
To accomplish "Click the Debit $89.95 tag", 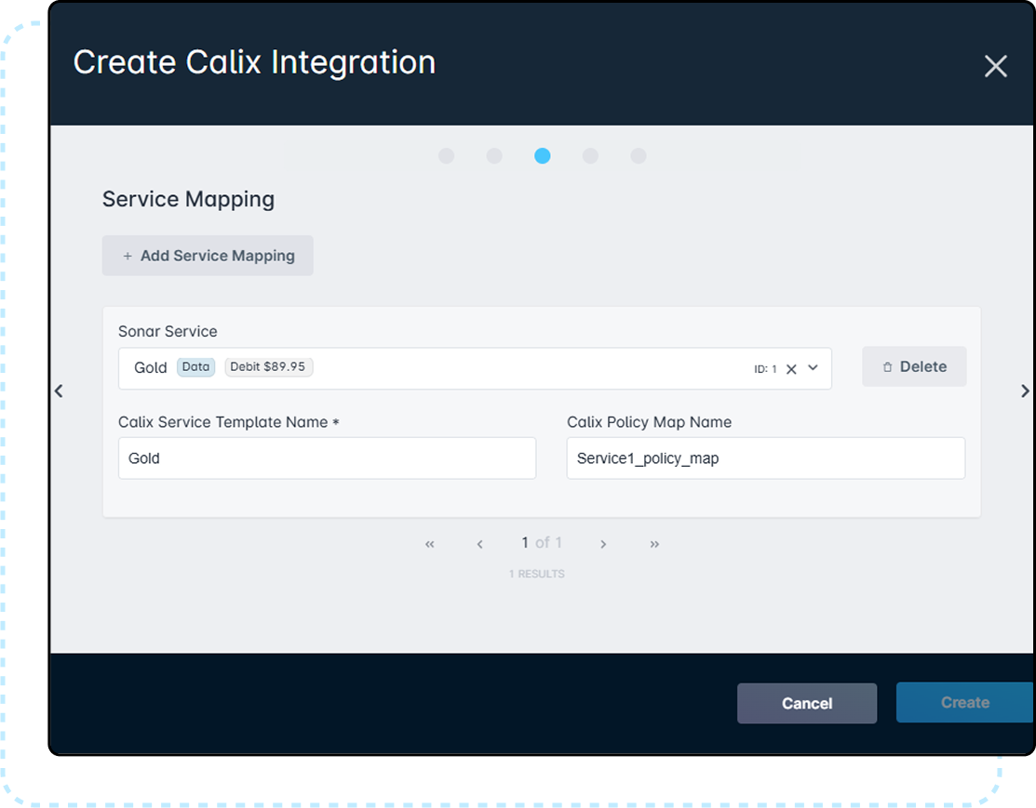I will tap(268, 367).
